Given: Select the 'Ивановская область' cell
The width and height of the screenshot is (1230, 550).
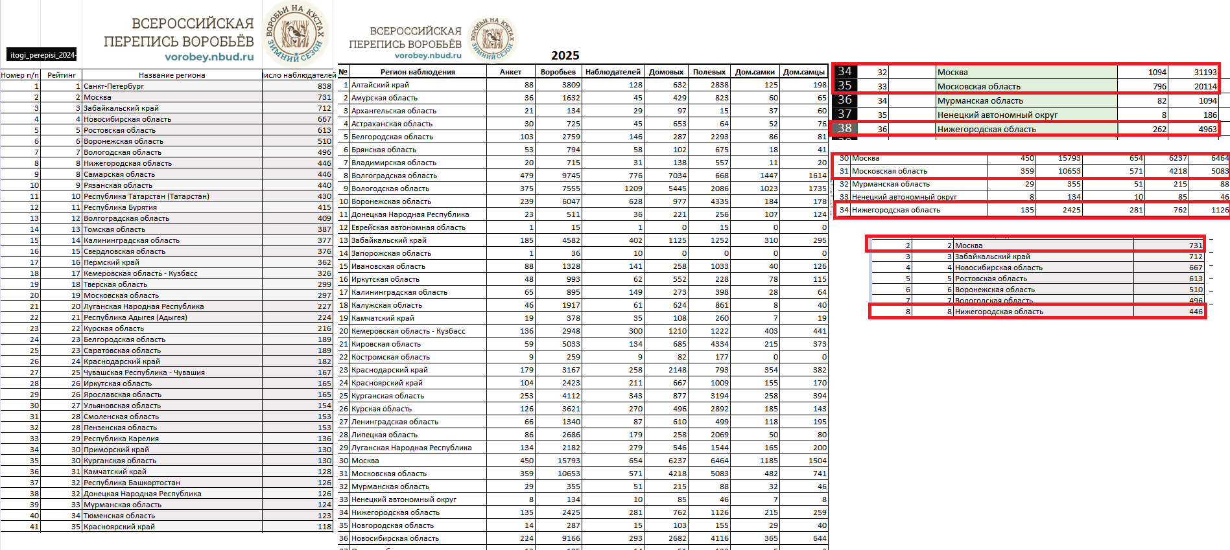Looking at the screenshot, I should pyautogui.click(x=418, y=266).
